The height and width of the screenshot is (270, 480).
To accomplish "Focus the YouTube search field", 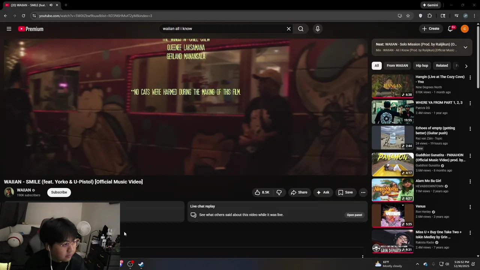I will [x=223, y=29].
